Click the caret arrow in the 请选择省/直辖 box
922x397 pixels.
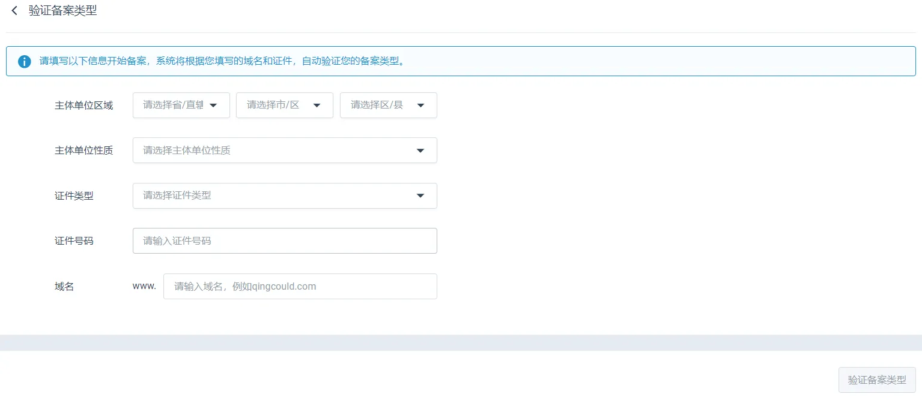coord(213,106)
